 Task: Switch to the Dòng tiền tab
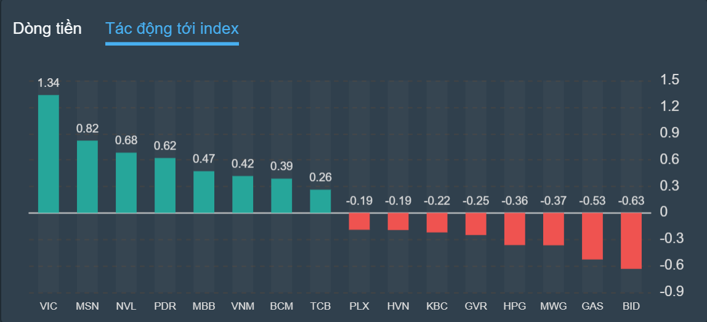click(x=47, y=28)
